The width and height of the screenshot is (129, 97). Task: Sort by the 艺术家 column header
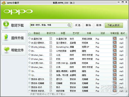76,33
